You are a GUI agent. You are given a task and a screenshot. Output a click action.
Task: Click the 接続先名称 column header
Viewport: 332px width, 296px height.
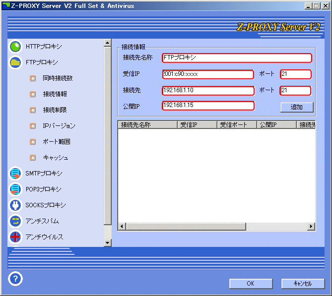tap(147, 125)
